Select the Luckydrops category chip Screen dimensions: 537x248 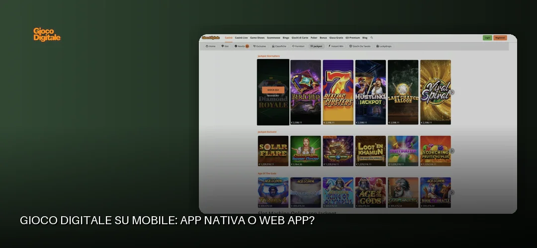(384, 46)
